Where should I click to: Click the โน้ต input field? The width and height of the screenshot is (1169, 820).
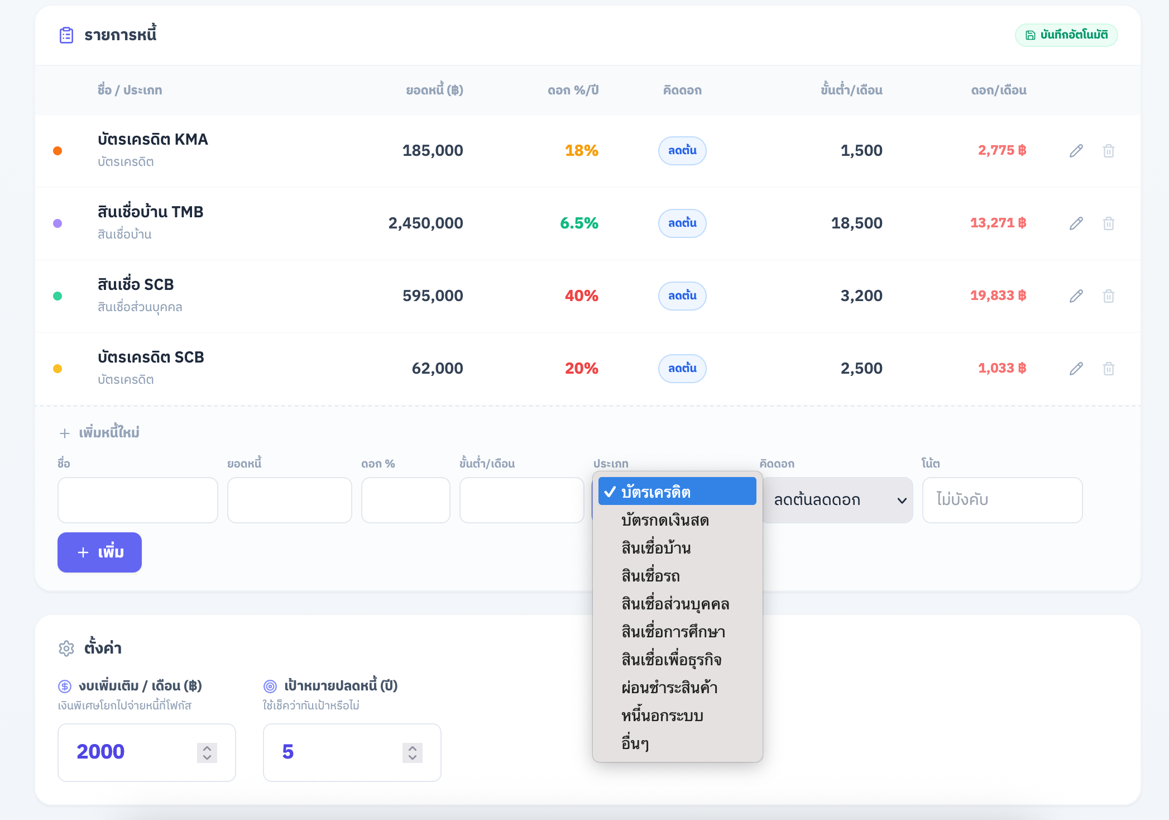coord(1002,500)
